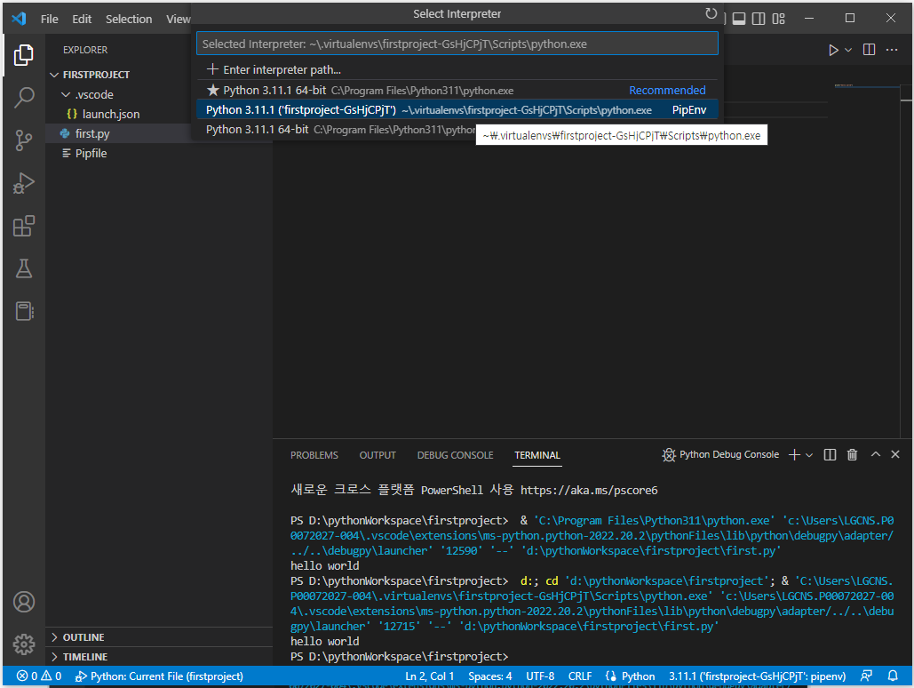Image resolution: width=914 pixels, height=688 pixels.
Task: Open the Edit menu
Action: coord(82,19)
